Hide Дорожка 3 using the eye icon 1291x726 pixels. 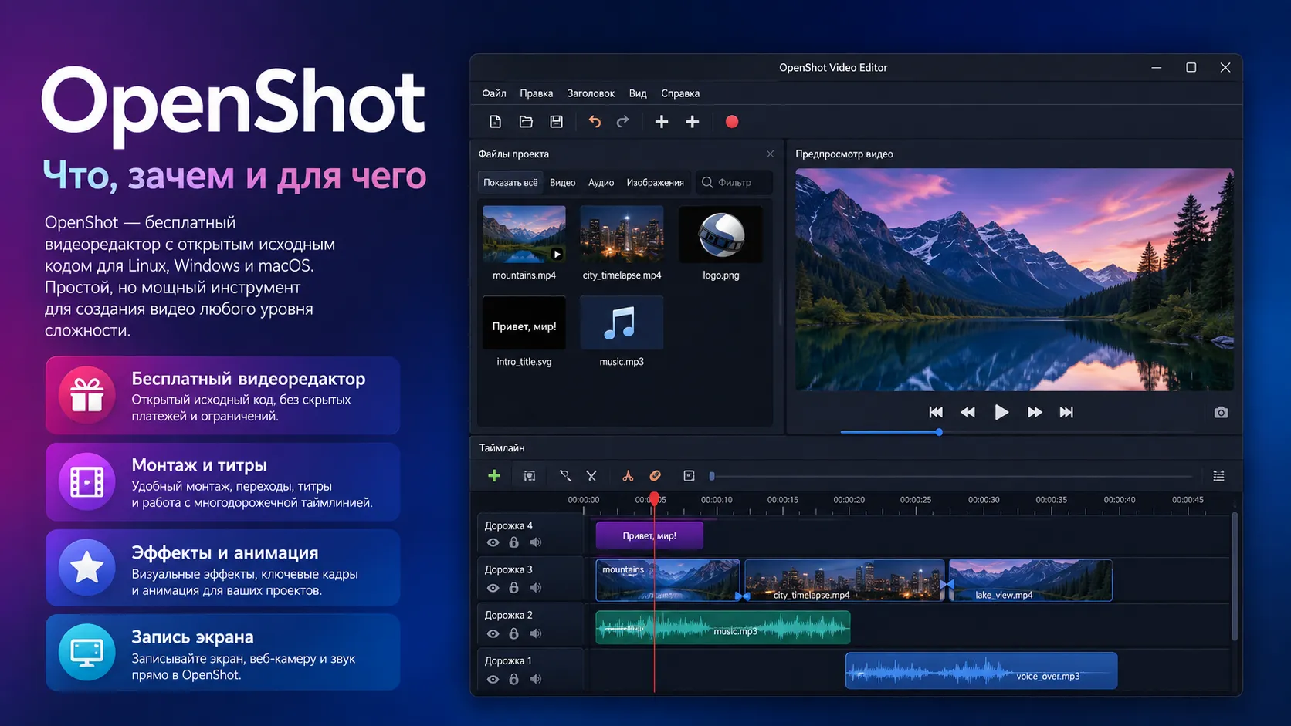pos(493,588)
